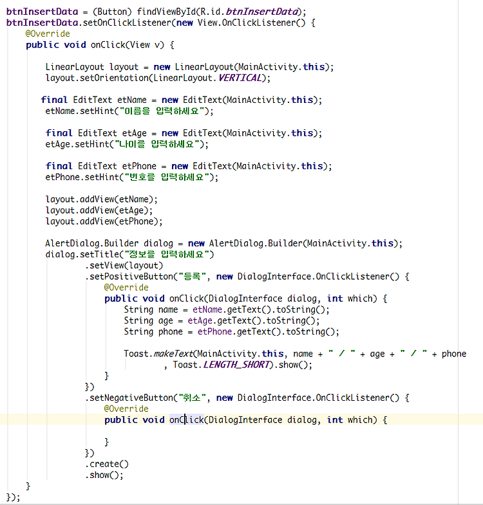This screenshot has height=505, width=483.
Task: Click String age assignment line
Action: (x=222, y=321)
